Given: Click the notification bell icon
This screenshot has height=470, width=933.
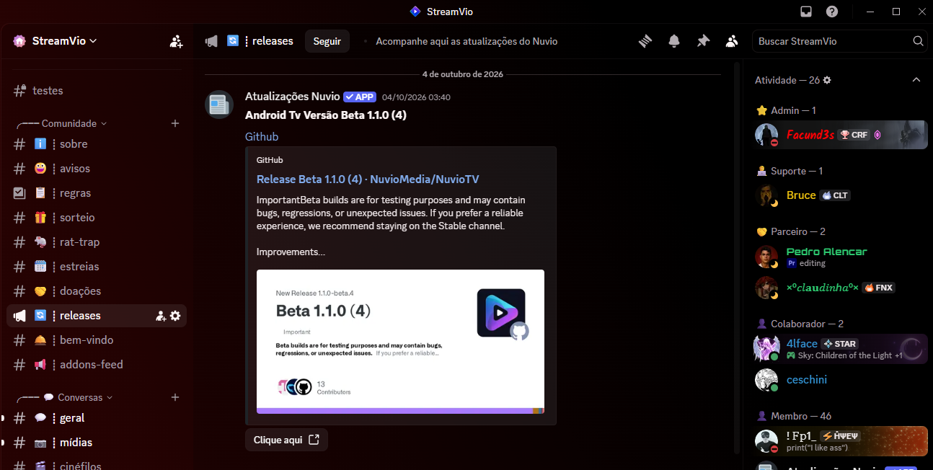Looking at the screenshot, I should point(674,41).
